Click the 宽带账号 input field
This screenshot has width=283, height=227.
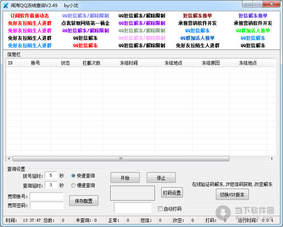[x=47, y=196]
